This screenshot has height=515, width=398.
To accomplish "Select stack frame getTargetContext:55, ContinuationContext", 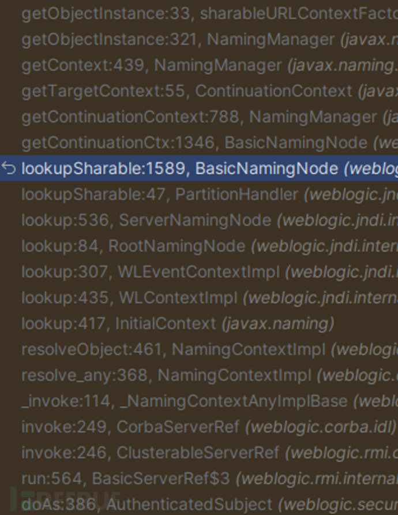I will tap(199, 91).
